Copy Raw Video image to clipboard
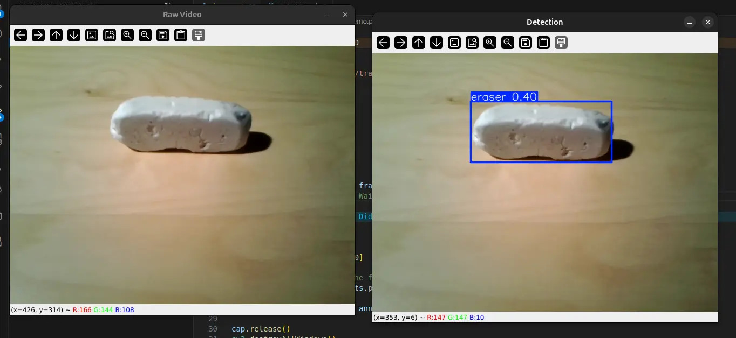The image size is (736, 338). (x=181, y=35)
